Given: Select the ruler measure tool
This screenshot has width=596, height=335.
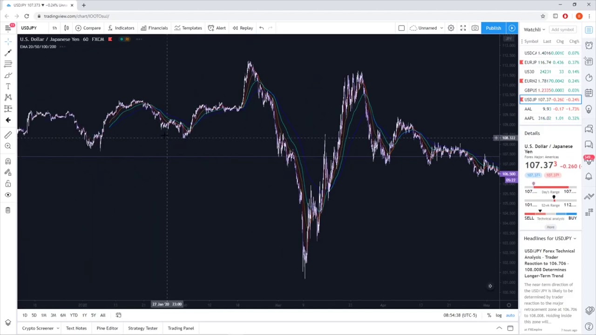Looking at the screenshot, I should [x=8, y=135].
